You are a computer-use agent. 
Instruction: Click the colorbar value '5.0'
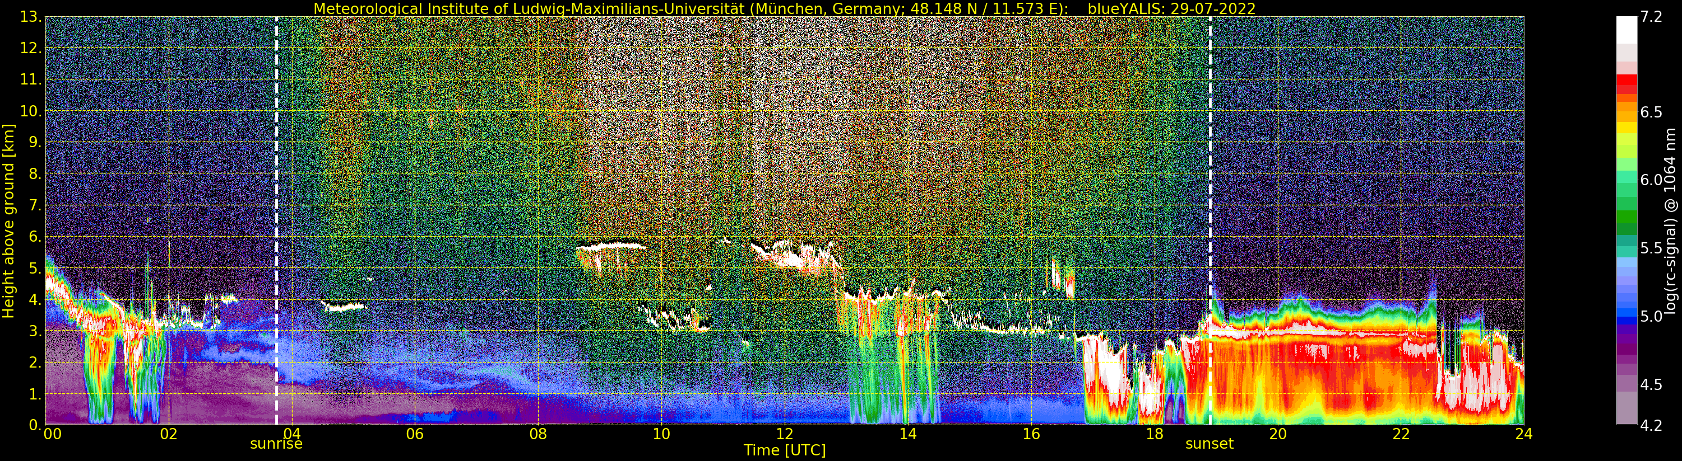[1651, 316]
